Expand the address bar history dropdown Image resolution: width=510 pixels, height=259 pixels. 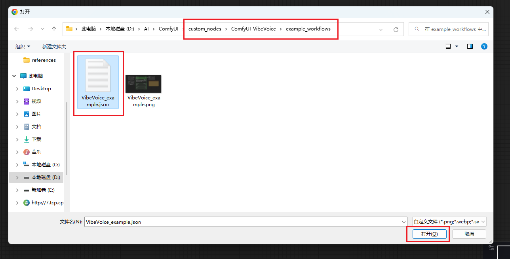coord(381,29)
